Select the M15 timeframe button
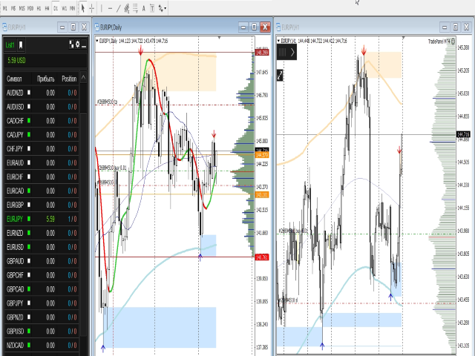The height and width of the screenshot is (356, 475). (22, 8)
